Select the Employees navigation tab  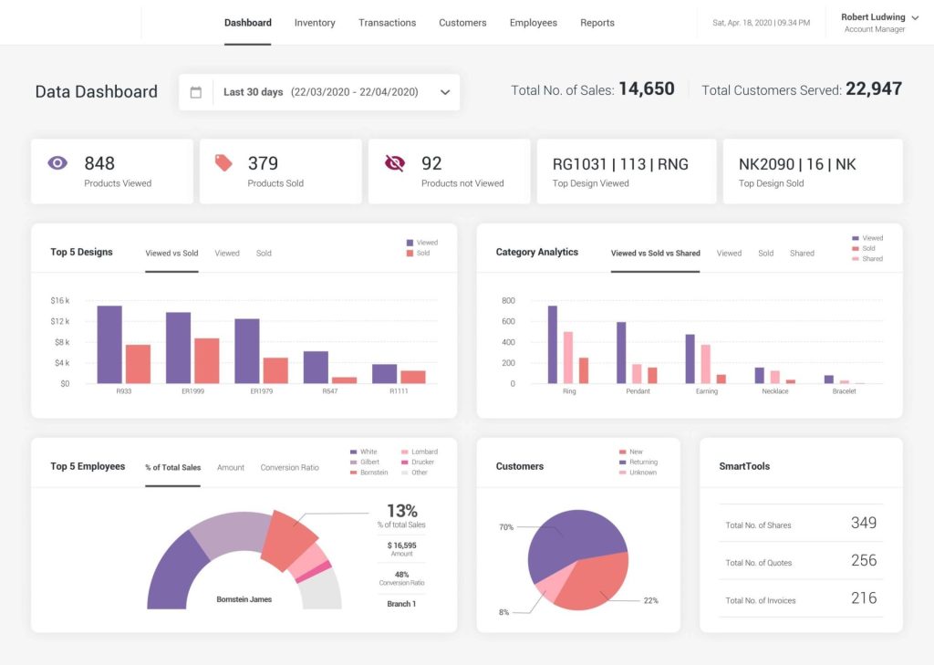point(534,23)
